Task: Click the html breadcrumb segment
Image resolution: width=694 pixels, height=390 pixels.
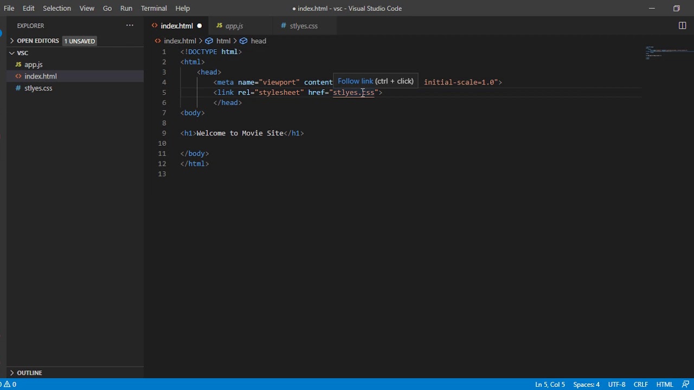Action: click(x=223, y=41)
